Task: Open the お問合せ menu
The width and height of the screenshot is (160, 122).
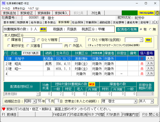Action: 19,8
